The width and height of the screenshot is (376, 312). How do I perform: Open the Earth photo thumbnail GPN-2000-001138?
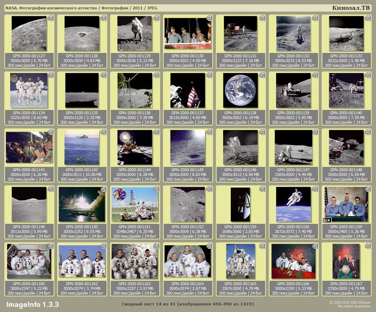pyautogui.click(x=241, y=90)
